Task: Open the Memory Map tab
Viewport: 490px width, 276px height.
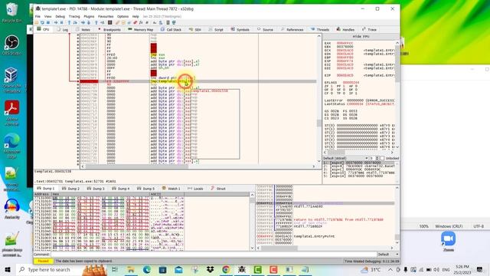Action: coord(141,29)
